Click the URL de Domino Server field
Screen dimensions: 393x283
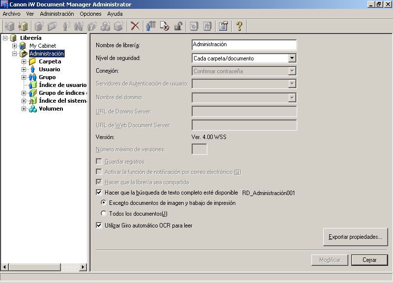244,112
